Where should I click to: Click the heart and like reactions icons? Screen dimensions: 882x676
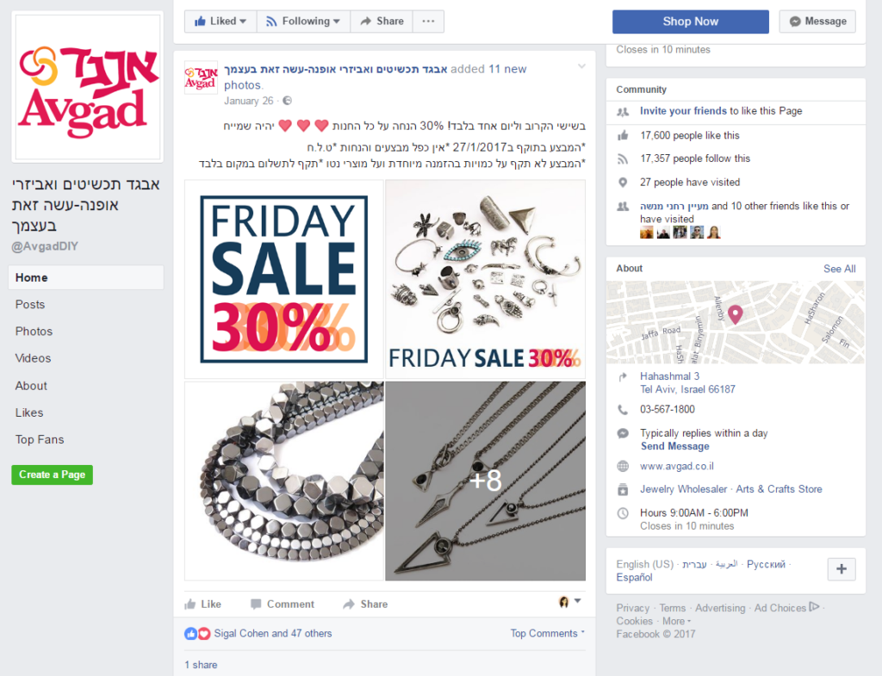pos(197,633)
